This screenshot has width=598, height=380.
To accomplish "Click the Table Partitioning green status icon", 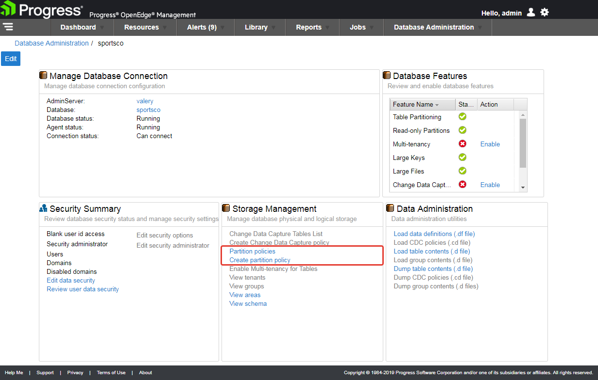I will [462, 117].
